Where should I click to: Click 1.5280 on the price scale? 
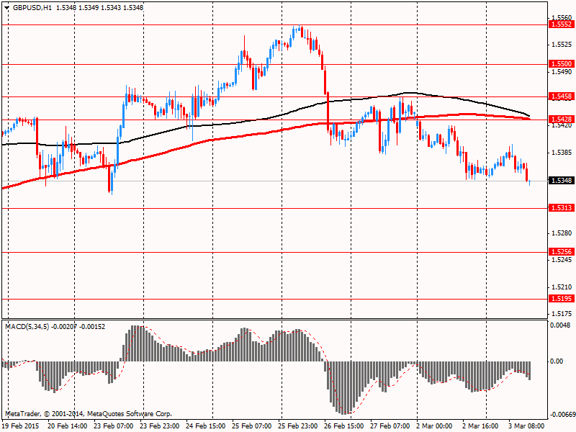point(562,233)
